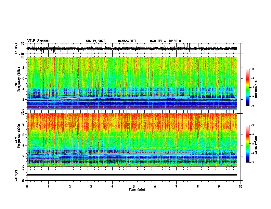
Task: Click the 'Time (min)' axis title
Action: 137,190
